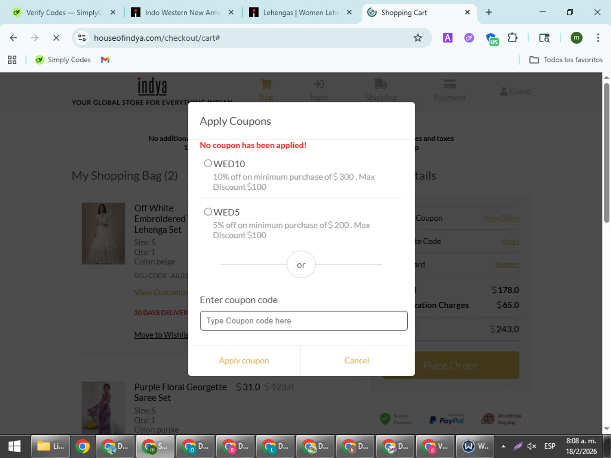Screen dimensions: 611x458
Task: Click the Shipping truck step icon
Action: (x=380, y=84)
